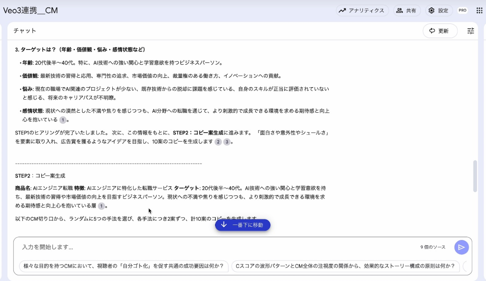Click the Share button

tap(407, 11)
